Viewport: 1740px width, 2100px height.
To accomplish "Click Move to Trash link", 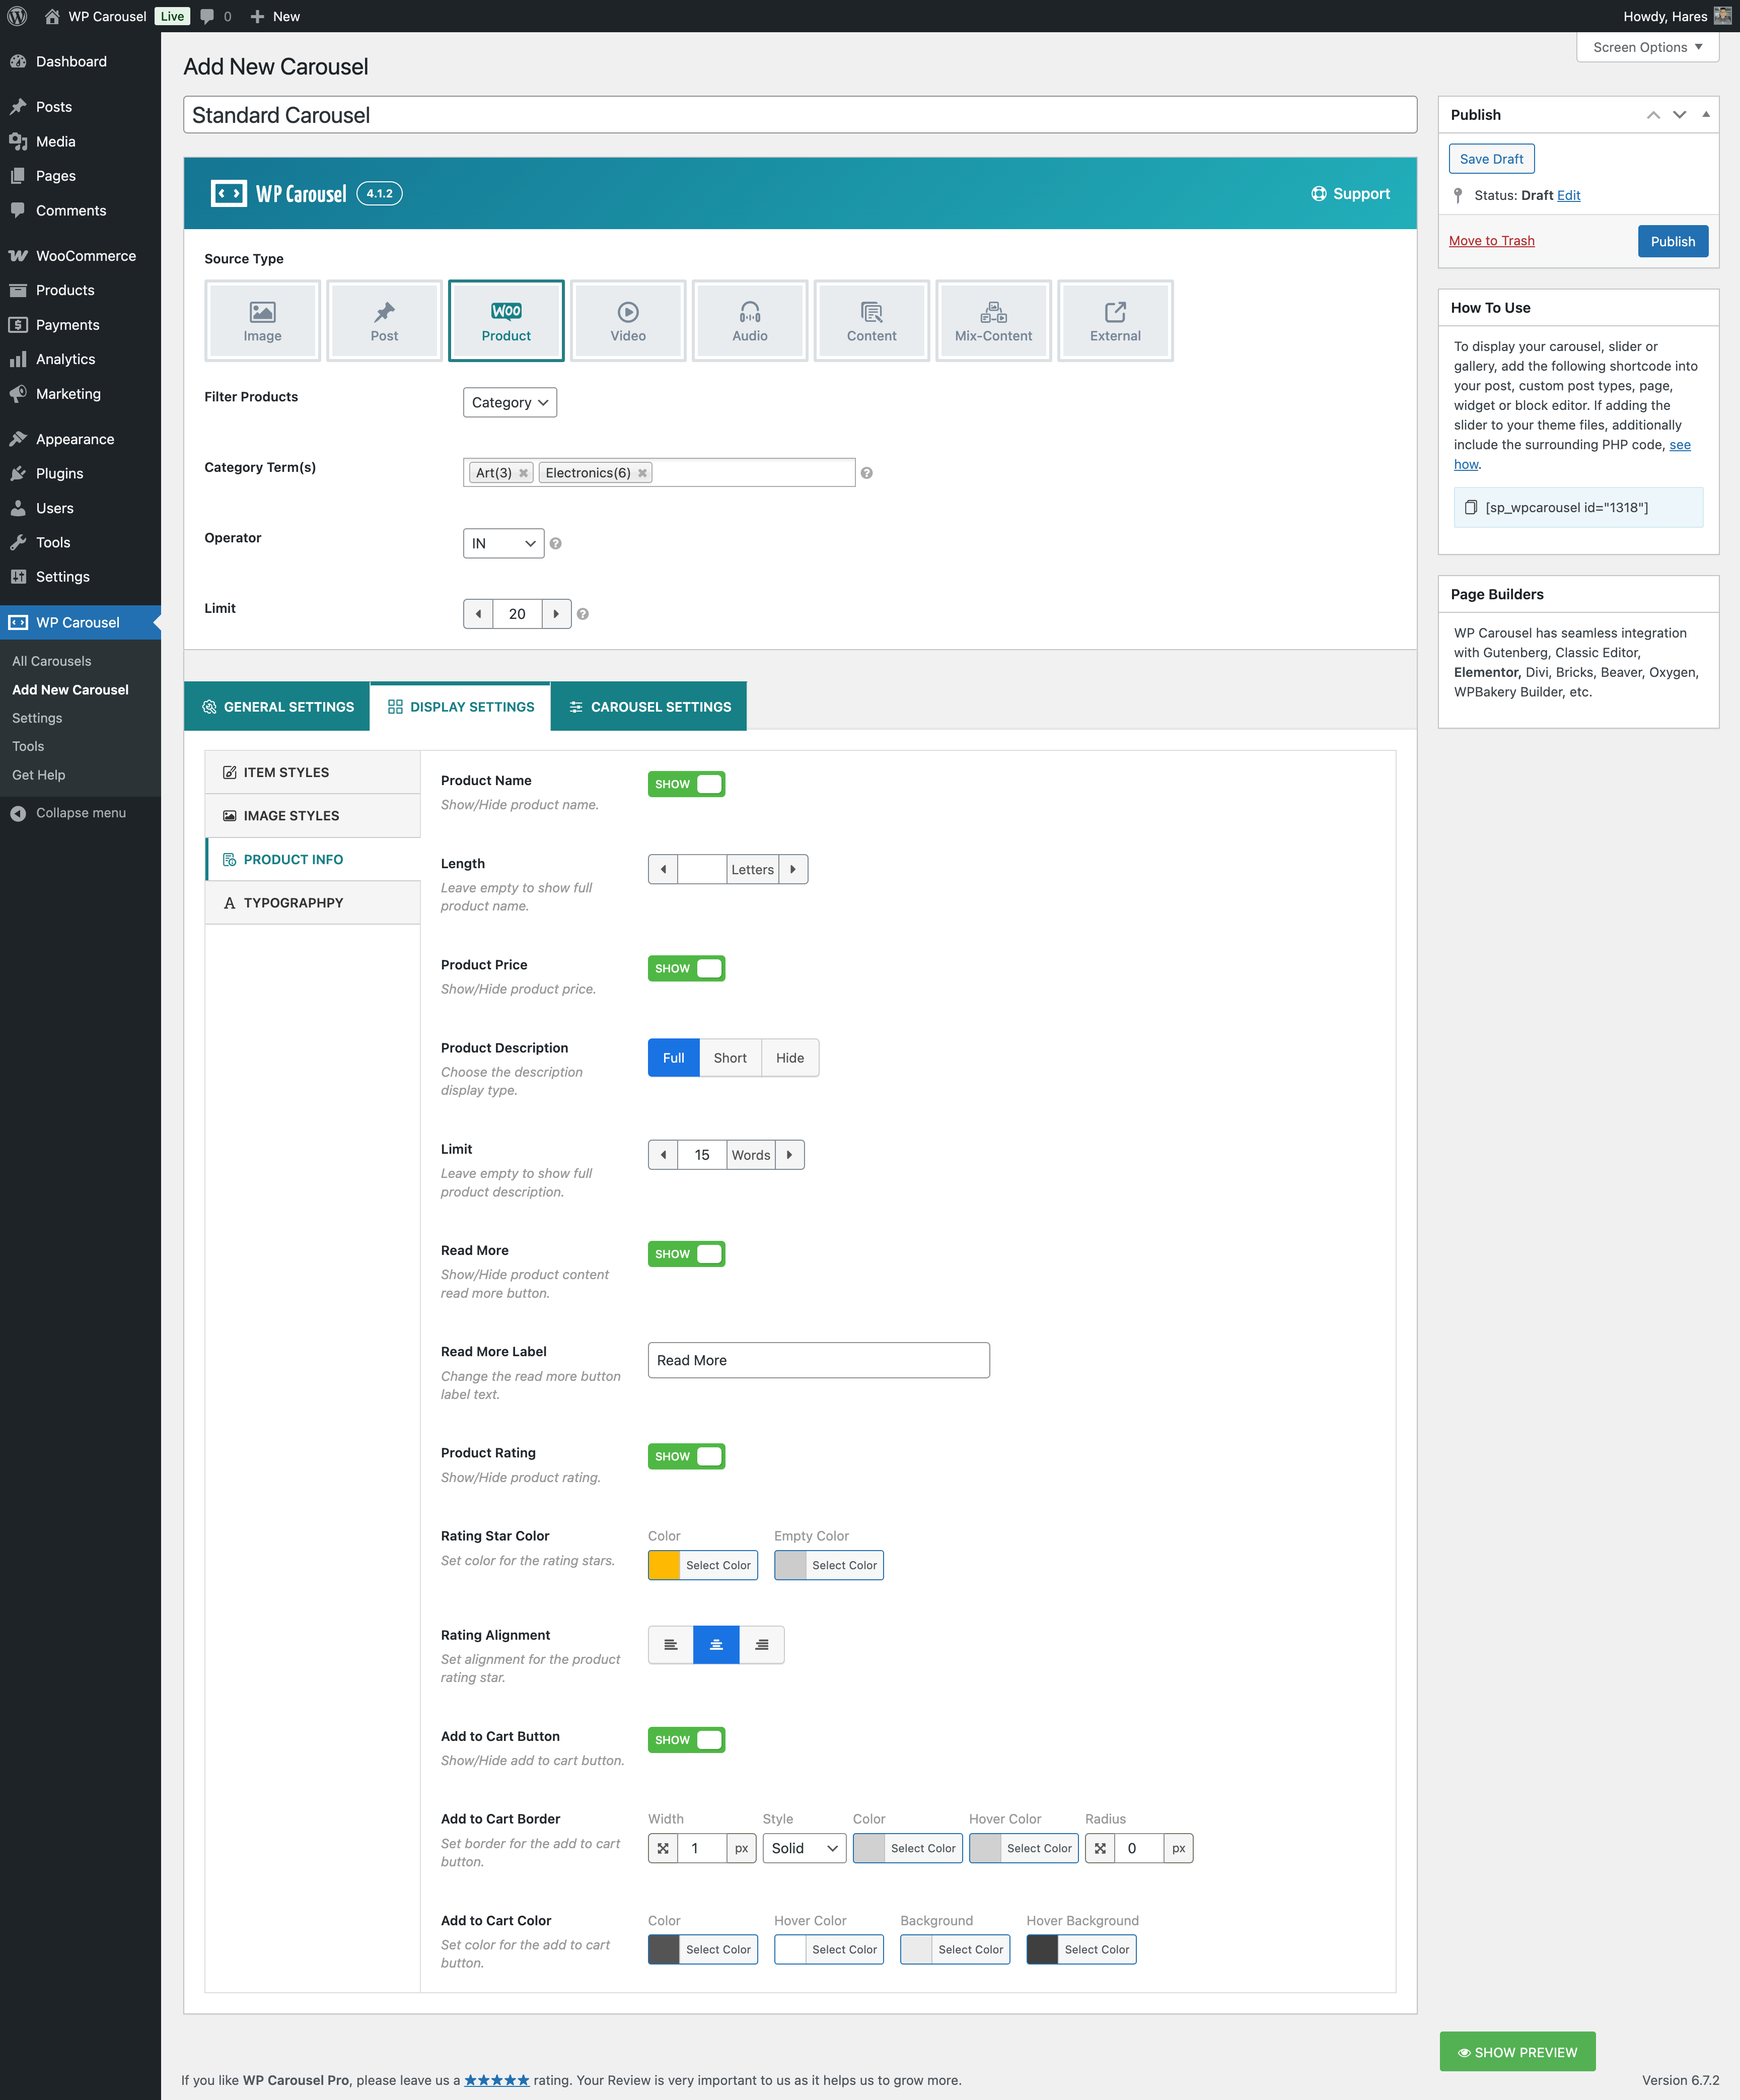I will pyautogui.click(x=1491, y=241).
